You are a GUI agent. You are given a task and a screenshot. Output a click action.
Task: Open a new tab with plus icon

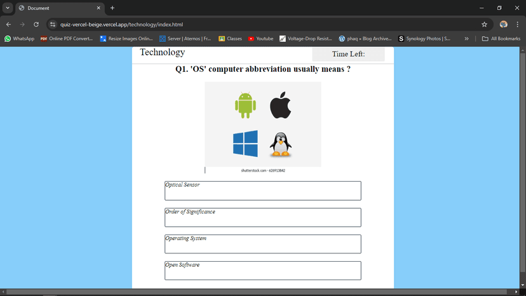(x=112, y=8)
